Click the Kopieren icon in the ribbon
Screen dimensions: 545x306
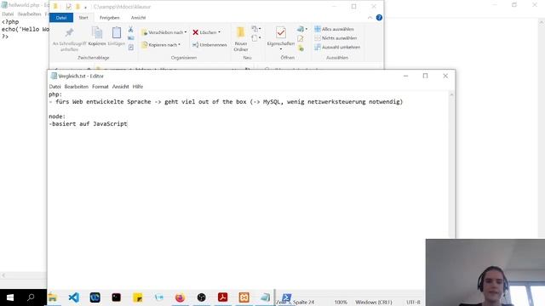click(97, 33)
